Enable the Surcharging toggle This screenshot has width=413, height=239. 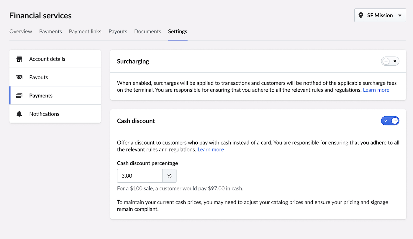(390, 61)
